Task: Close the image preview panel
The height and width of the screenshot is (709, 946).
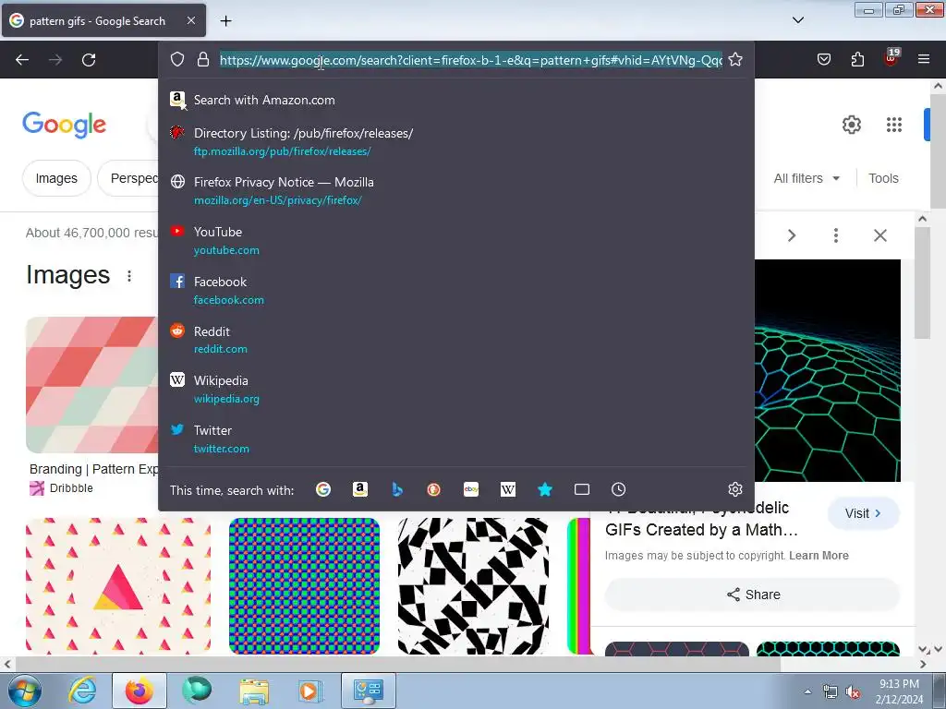Action: [x=880, y=235]
